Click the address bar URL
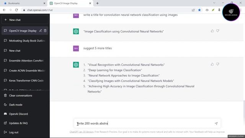 [40, 10]
